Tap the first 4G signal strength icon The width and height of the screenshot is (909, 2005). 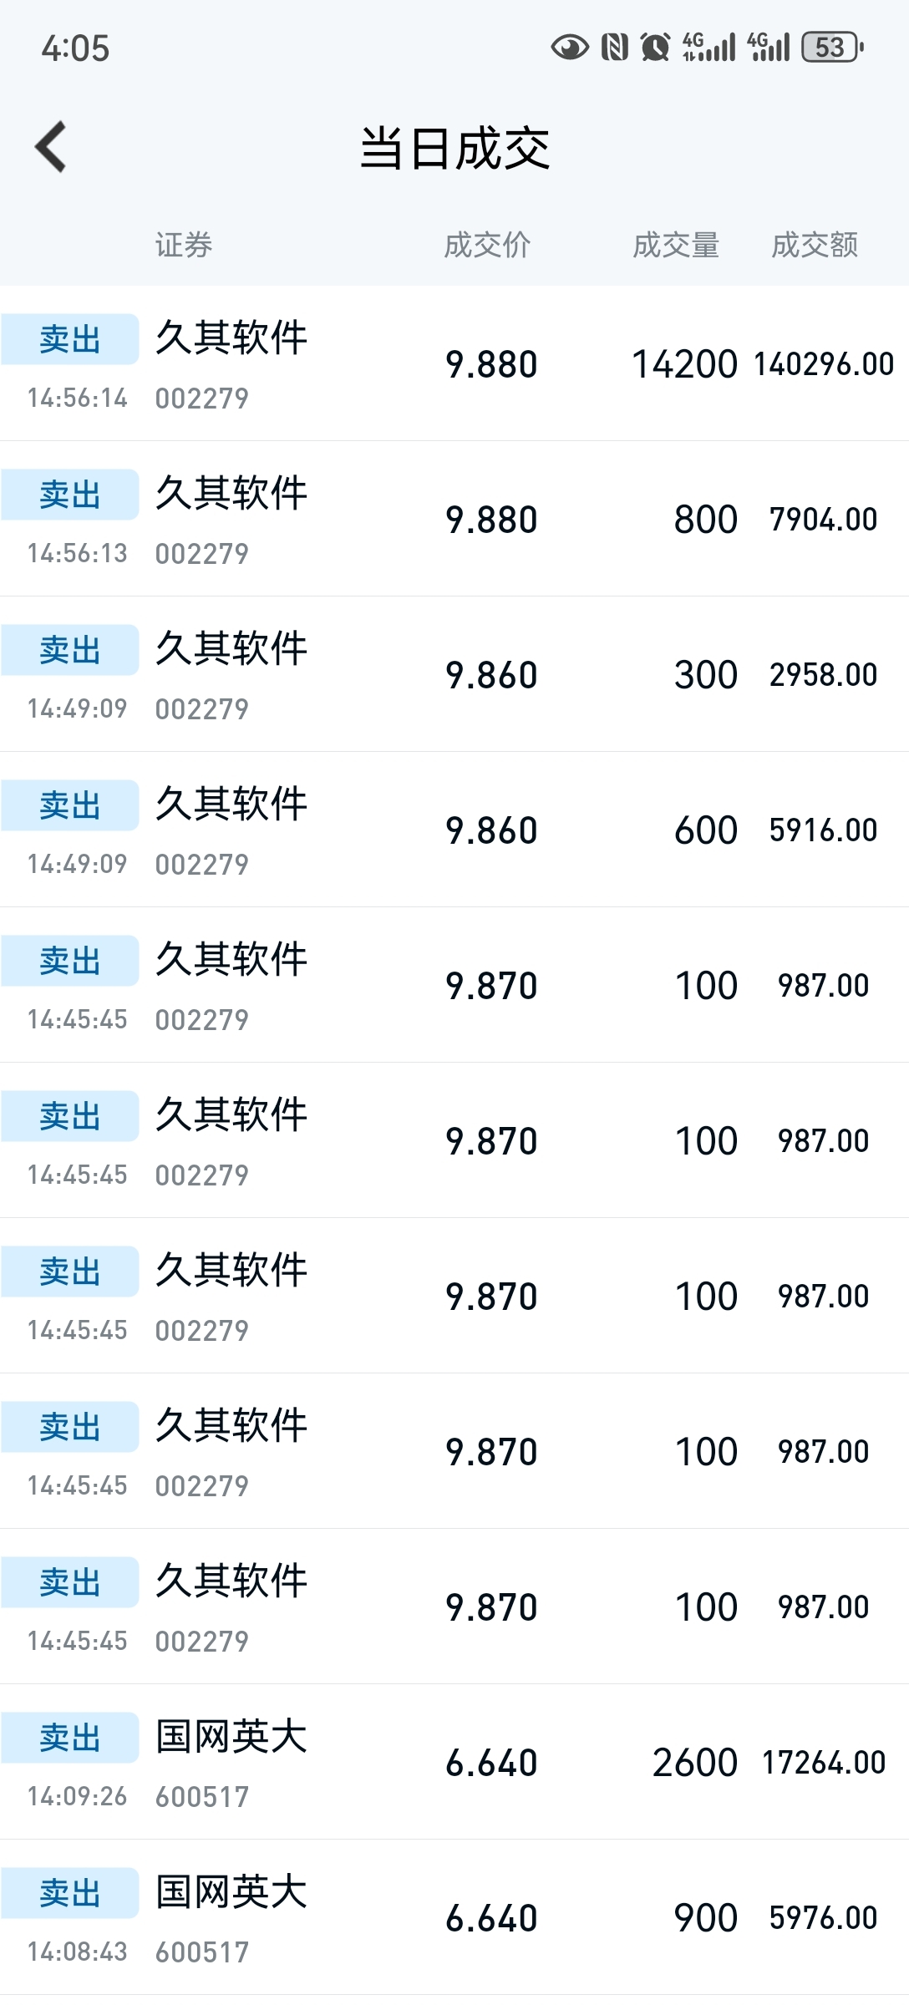[x=708, y=48]
